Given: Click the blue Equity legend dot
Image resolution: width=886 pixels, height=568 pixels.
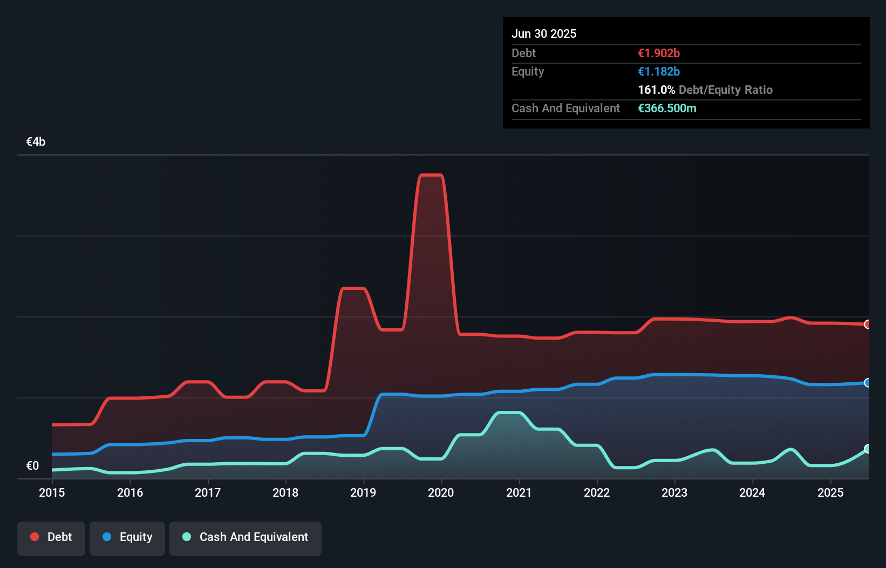Looking at the screenshot, I should [x=107, y=537].
